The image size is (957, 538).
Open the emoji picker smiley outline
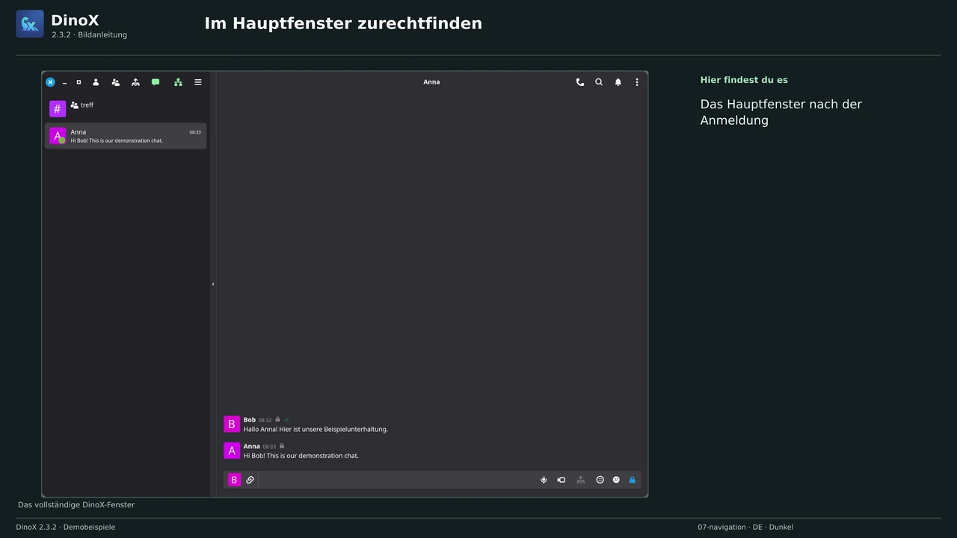point(600,480)
